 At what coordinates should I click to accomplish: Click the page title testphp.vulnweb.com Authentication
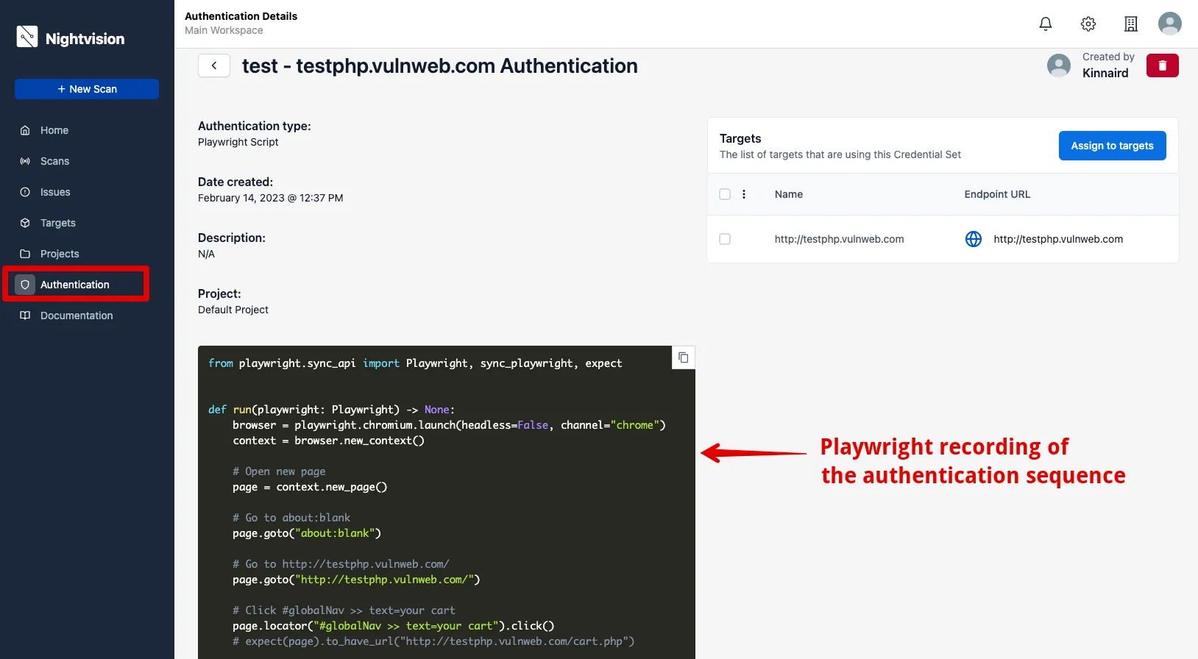pyautogui.click(x=440, y=65)
